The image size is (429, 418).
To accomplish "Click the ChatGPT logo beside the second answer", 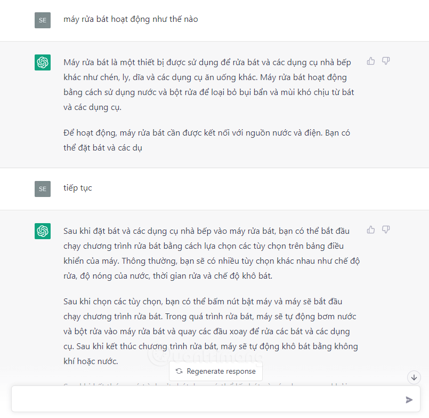I will (43, 231).
